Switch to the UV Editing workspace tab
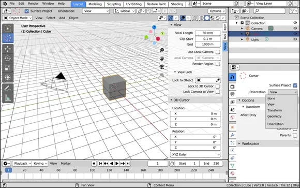300x188 pixels. (x=134, y=4)
